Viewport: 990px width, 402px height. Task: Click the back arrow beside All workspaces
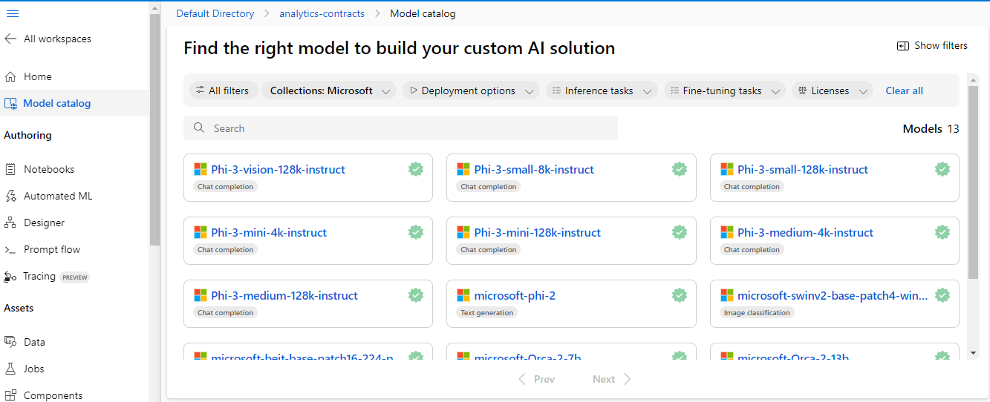pos(10,39)
